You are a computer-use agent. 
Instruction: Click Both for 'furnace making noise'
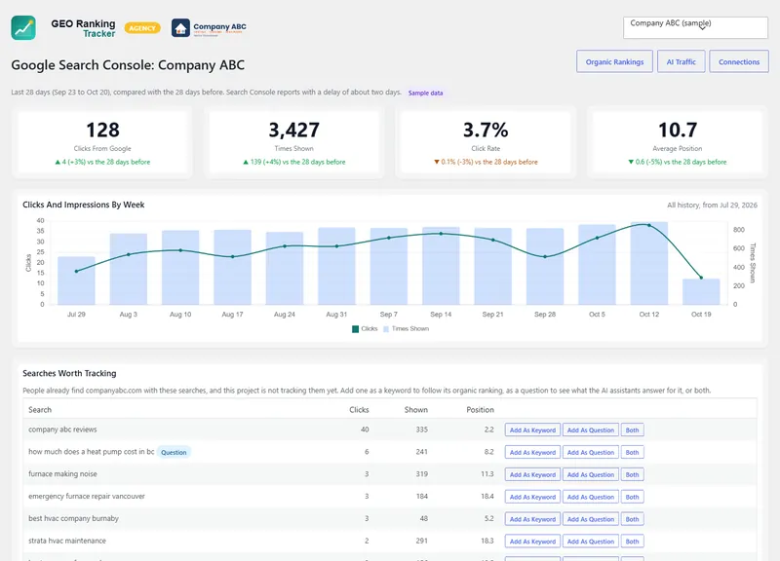[632, 474]
